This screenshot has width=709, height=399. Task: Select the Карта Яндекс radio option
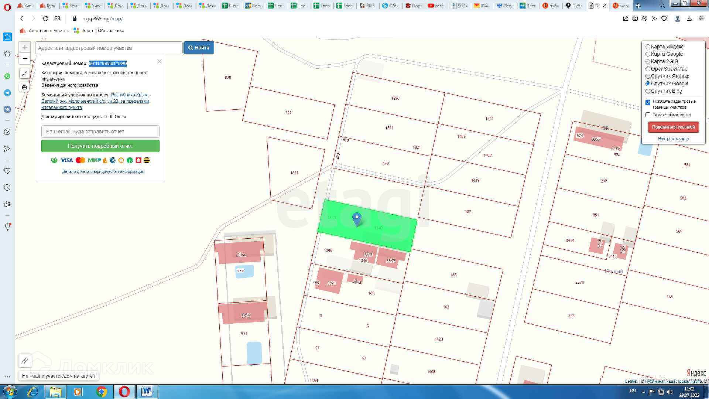(x=648, y=47)
